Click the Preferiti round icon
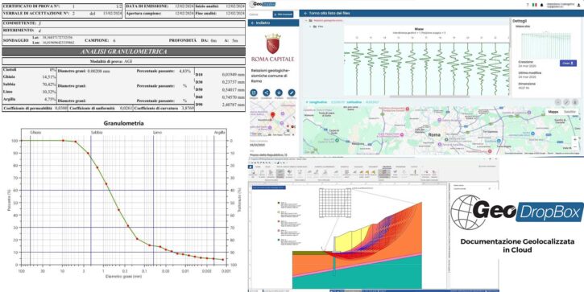This screenshot has width=584, height=292. tap(279, 93)
